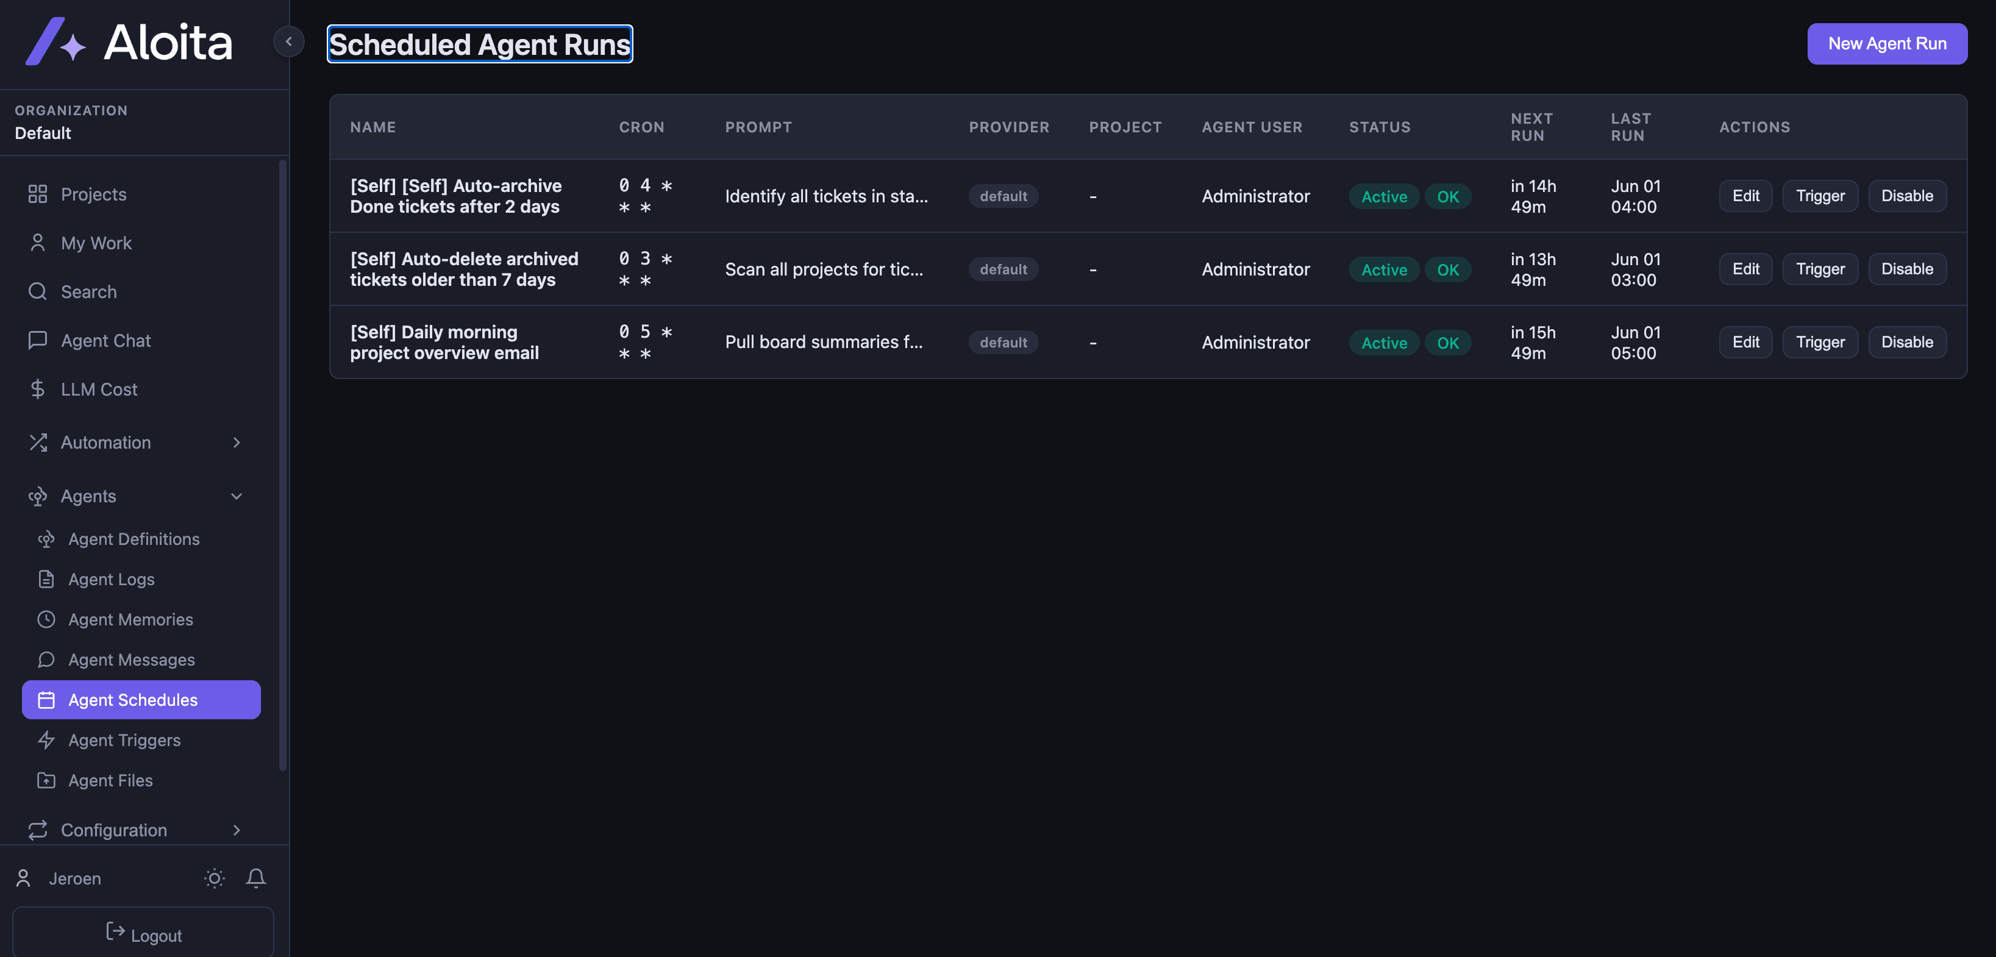Click the Agent Files folder icon
This screenshot has width=1996, height=957.
pyautogui.click(x=46, y=780)
